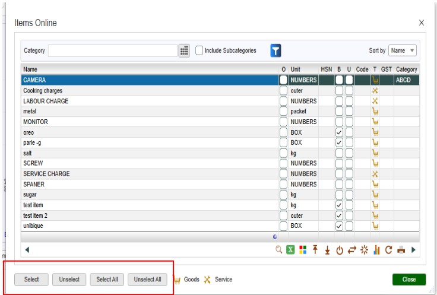
Task: Click the Unit column header
Action: click(295, 69)
